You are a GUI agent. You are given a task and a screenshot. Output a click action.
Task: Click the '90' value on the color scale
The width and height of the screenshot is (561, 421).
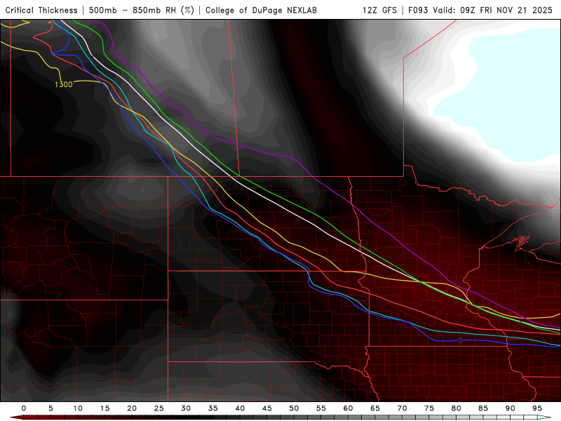[511, 408]
